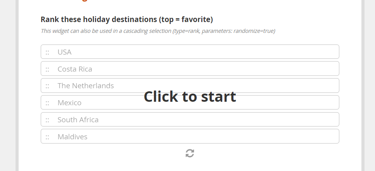Click the italic cascading selection hint text

pos(158,31)
